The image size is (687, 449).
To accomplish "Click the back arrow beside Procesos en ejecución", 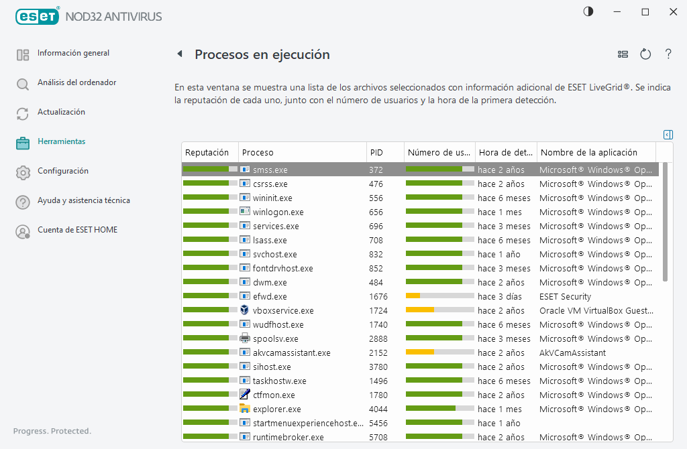I will [180, 55].
